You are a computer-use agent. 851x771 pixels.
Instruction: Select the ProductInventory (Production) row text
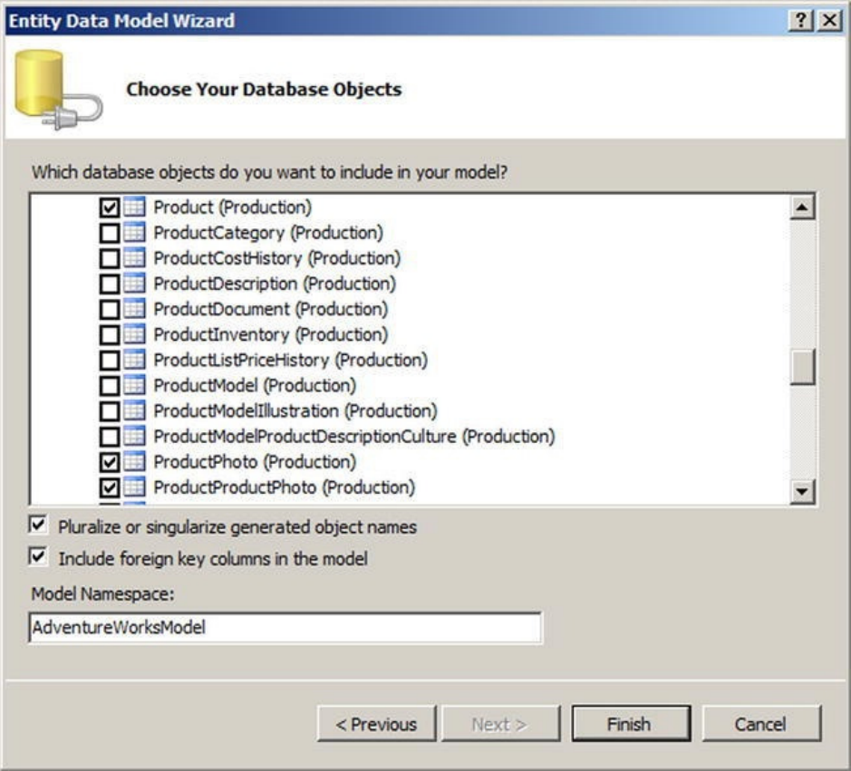[x=271, y=335]
